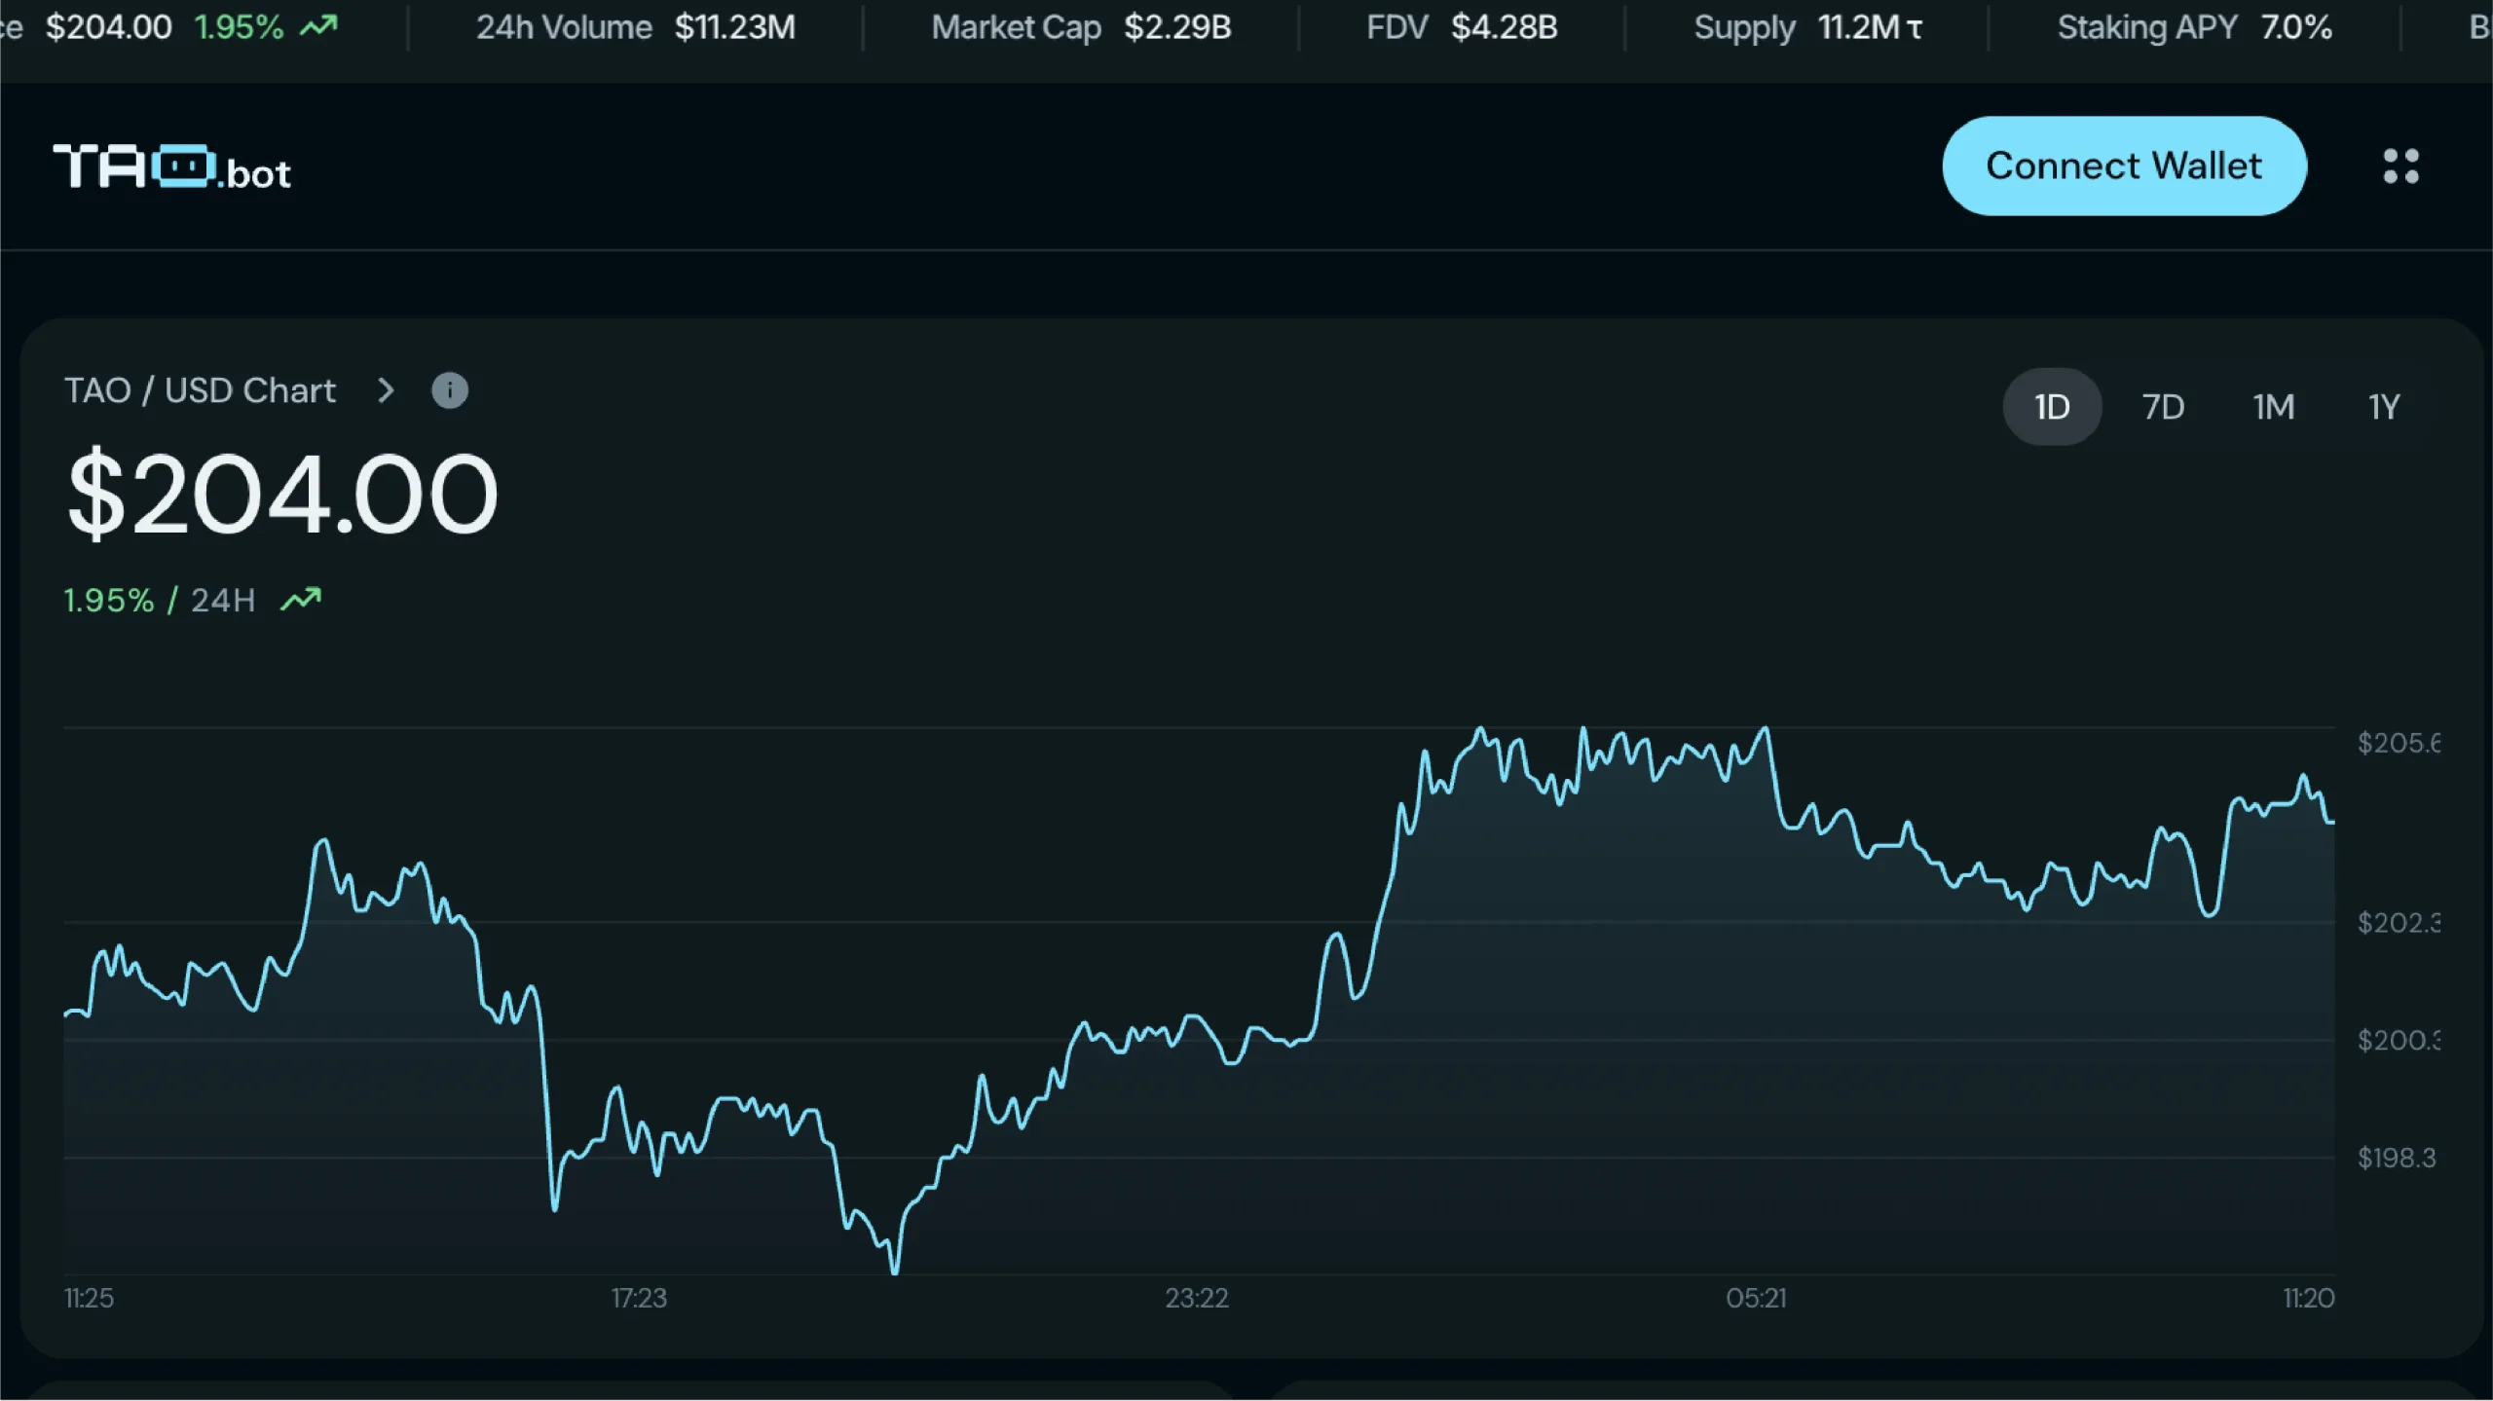Click the Staking APY 7.0% ticker entry

(2195, 27)
